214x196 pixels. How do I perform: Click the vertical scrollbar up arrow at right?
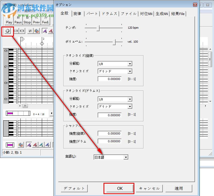point(210,49)
